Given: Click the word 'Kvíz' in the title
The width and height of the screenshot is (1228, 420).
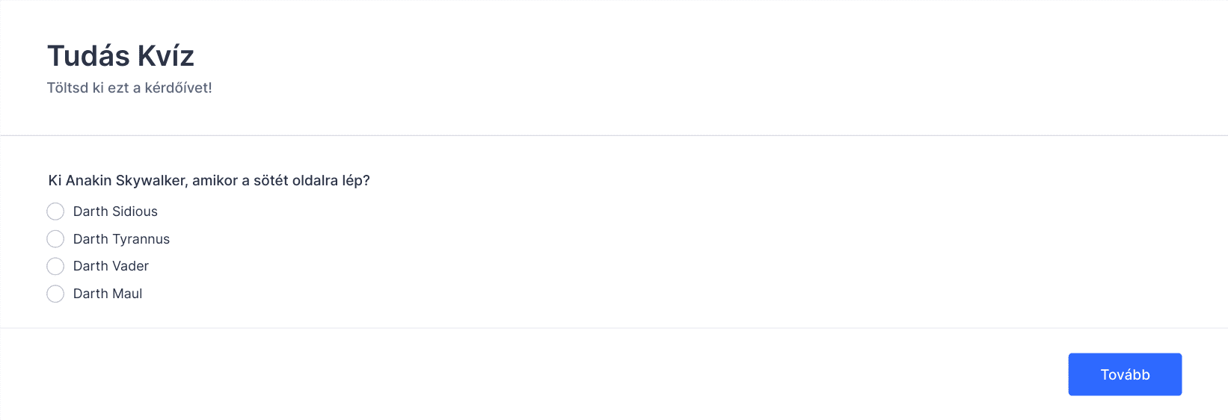Looking at the screenshot, I should pyautogui.click(x=166, y=56).
